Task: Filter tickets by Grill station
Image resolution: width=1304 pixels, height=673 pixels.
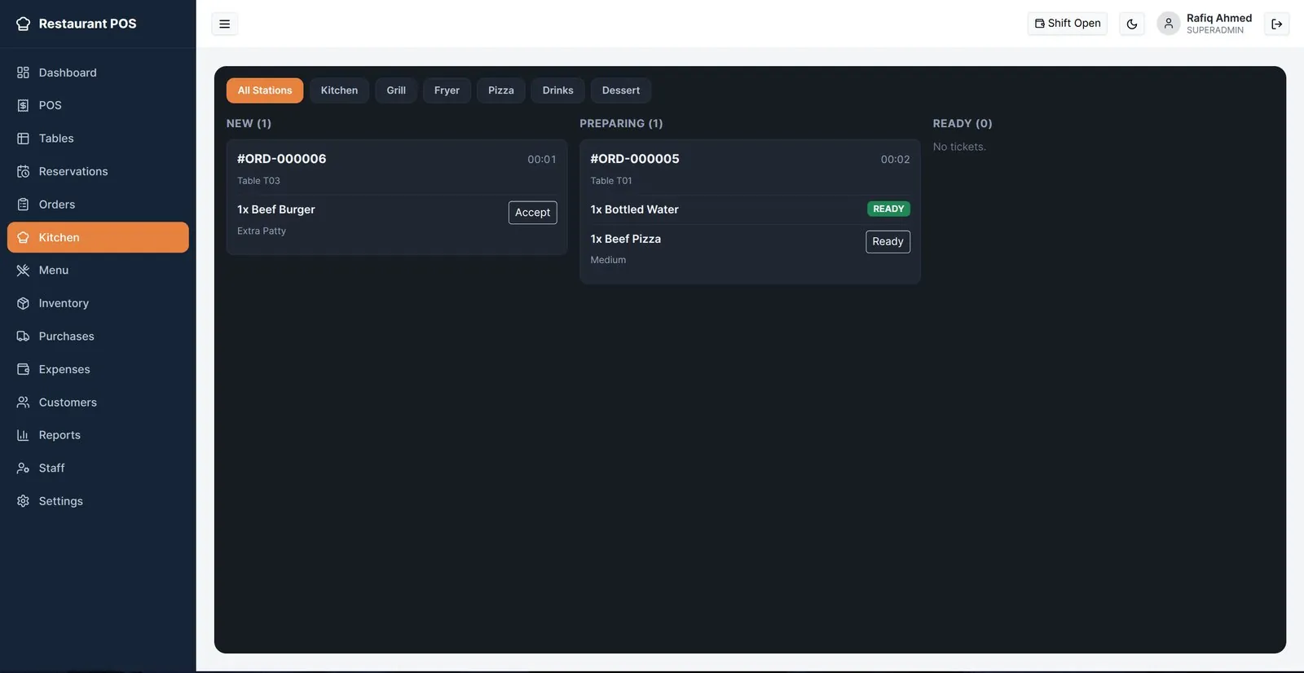Action: point(396,90)
